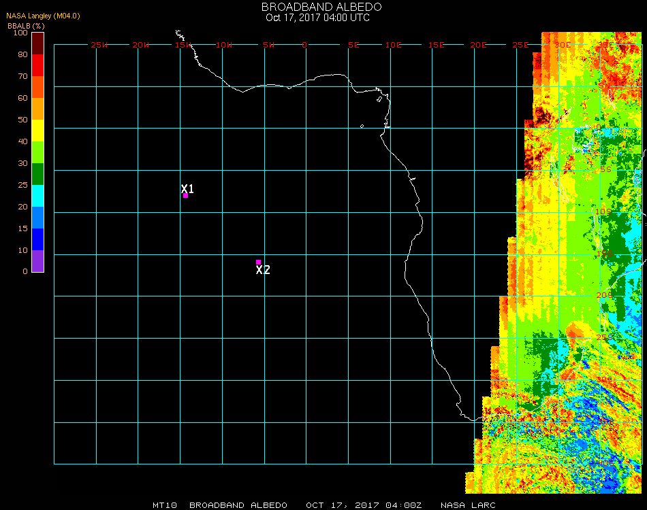Viewport: 647px width, 510px height.
Task: Click the legend tick value "50"
Action: 22,120
